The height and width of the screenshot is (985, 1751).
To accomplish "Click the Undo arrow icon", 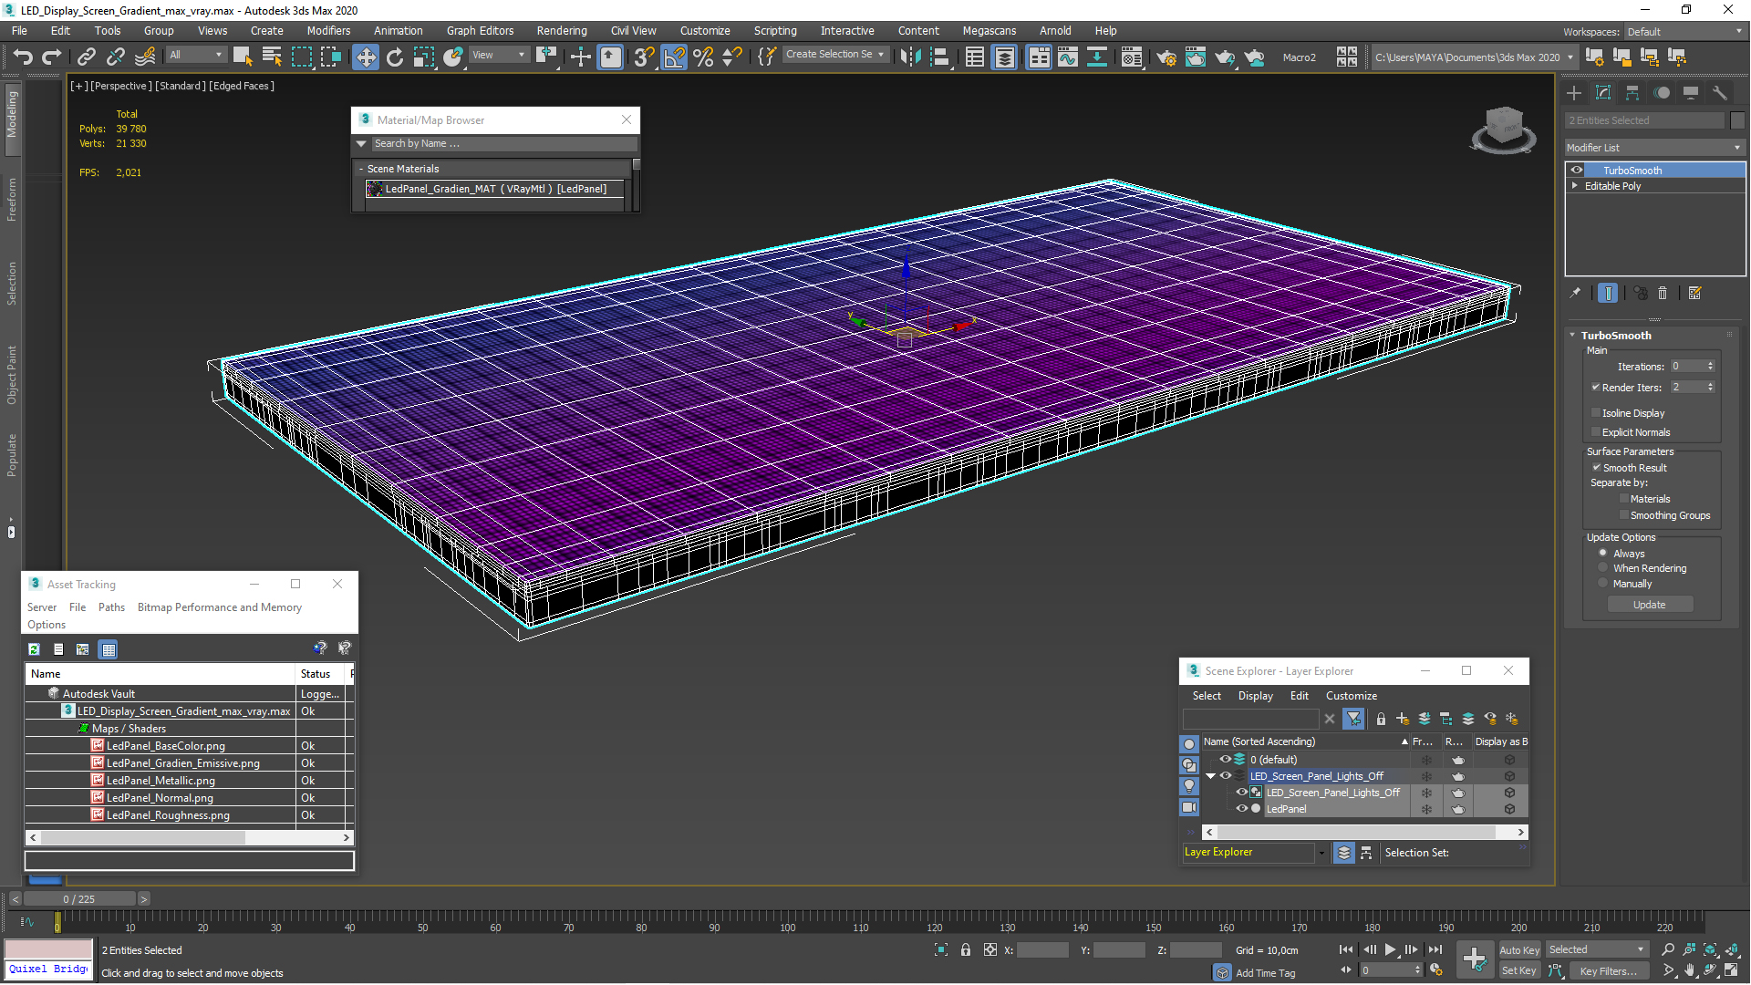I will pos(23,57).
